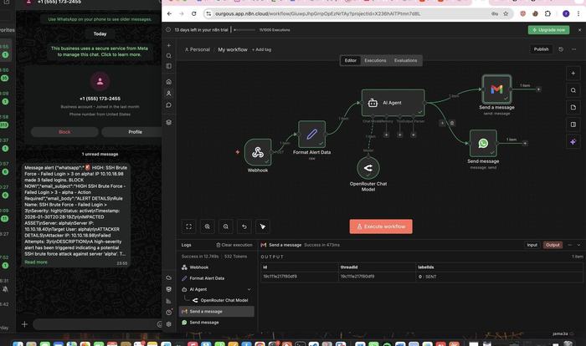This screenshot has width=586, height=346.
Task: Add a node with the canvas plus button
Action: (x=573, y=74)
